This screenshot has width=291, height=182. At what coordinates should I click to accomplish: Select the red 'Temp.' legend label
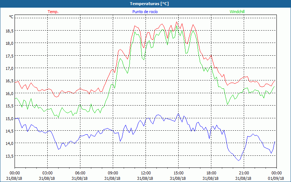53,12
